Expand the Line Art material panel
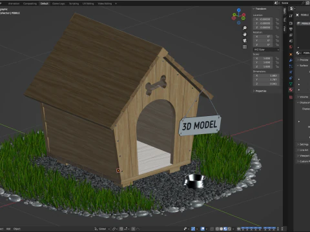 pos(303,150)
